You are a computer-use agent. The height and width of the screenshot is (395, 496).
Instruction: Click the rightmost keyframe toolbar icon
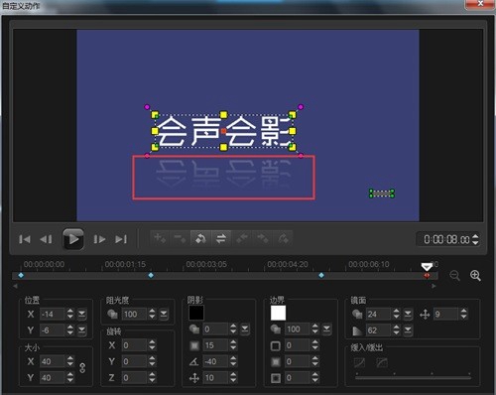pos(283,238)
